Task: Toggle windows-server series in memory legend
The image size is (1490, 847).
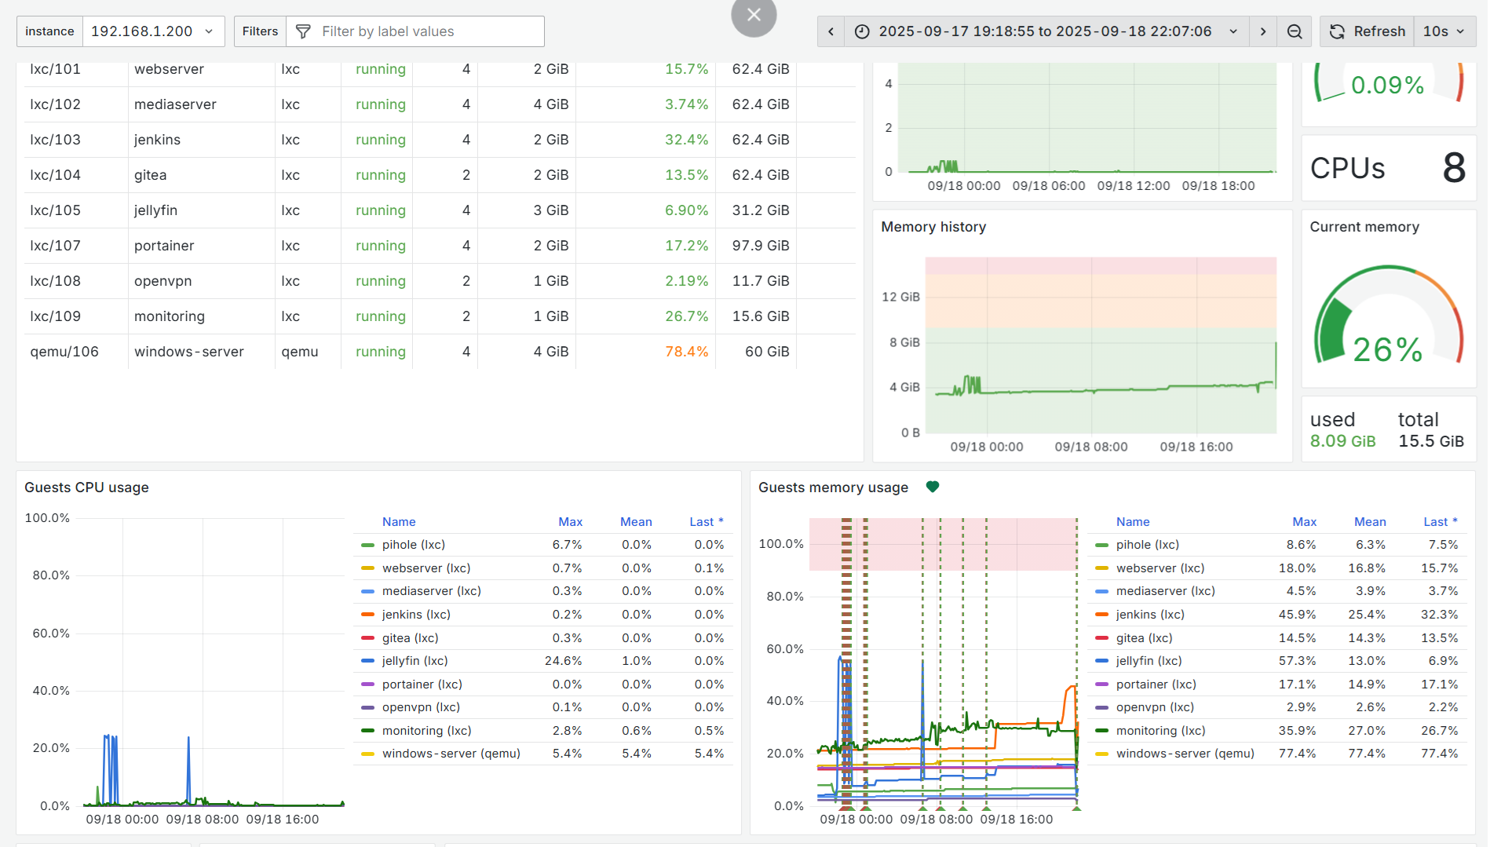Action: pos(1185,754)
